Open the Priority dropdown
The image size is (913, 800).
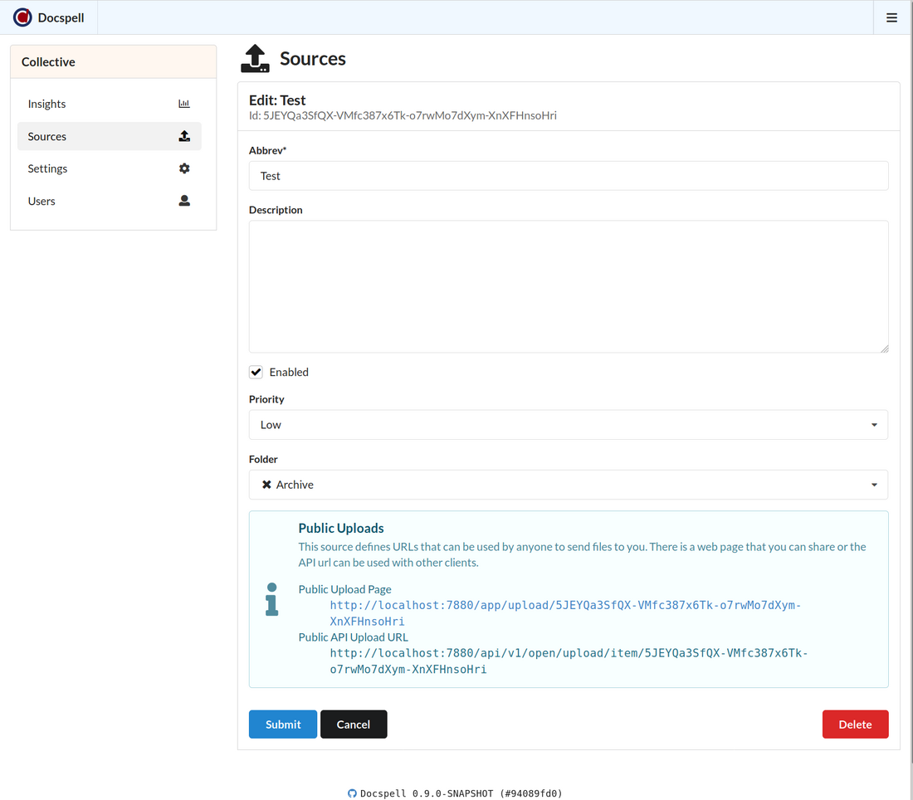[x=568, y=425]
